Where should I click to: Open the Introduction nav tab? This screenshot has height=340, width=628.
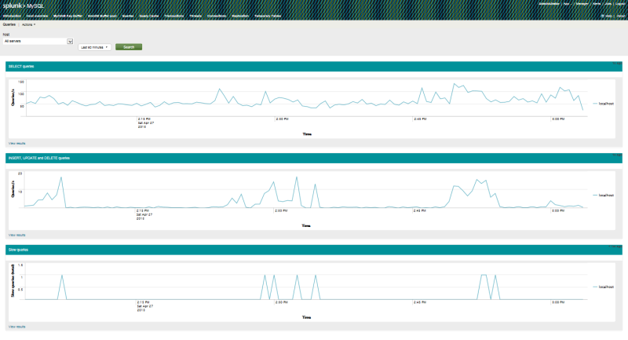12,16
